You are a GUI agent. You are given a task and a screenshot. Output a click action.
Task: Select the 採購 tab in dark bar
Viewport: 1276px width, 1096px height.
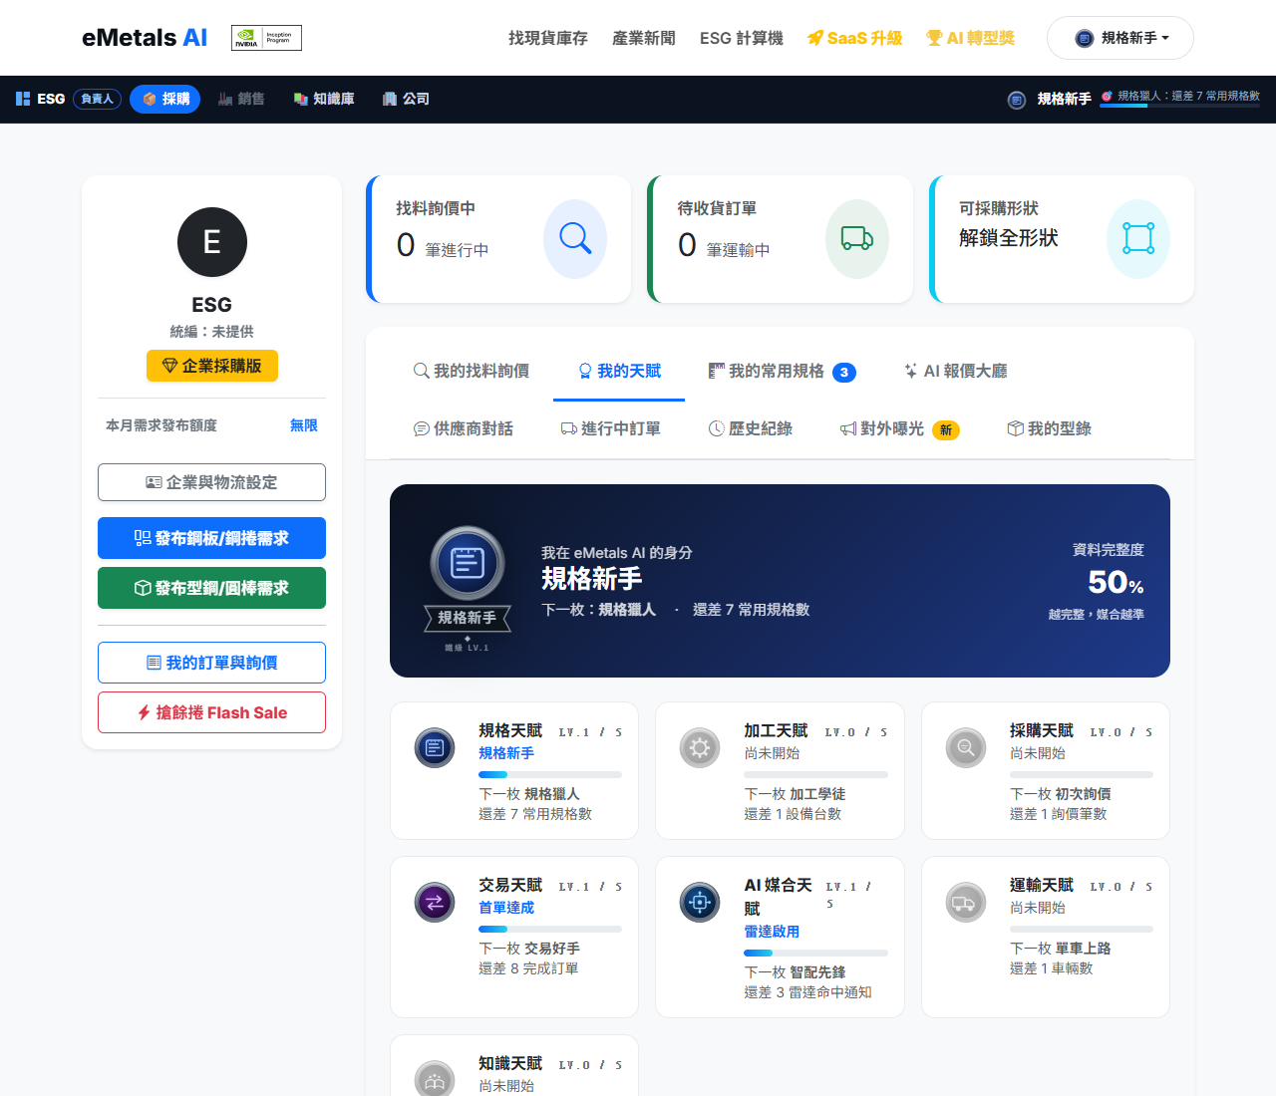coord(165,99)
